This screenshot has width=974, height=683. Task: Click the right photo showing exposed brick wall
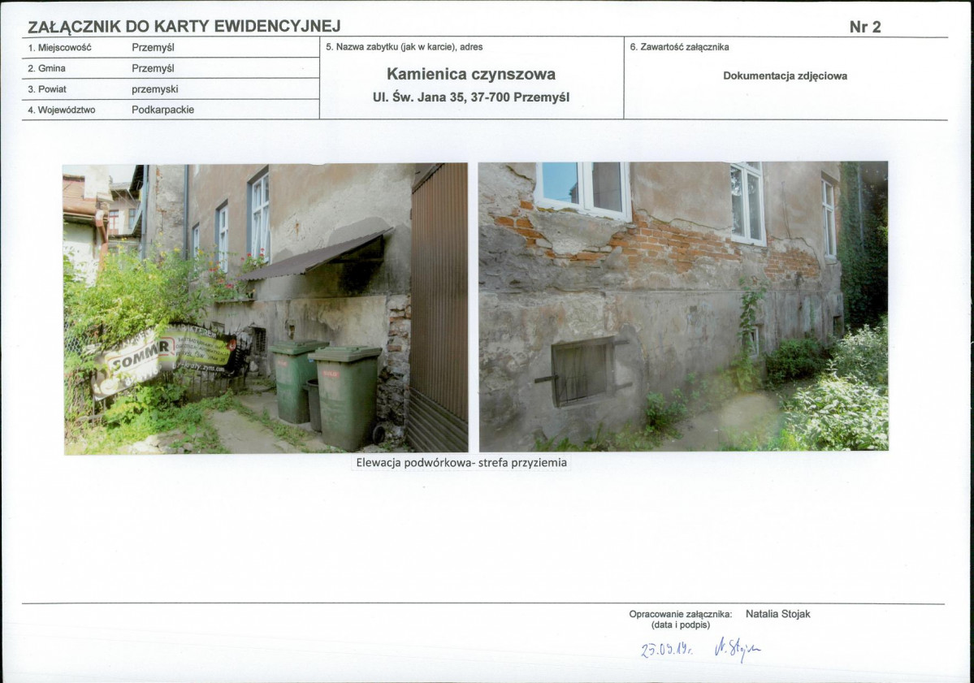[x=682, y=307]
